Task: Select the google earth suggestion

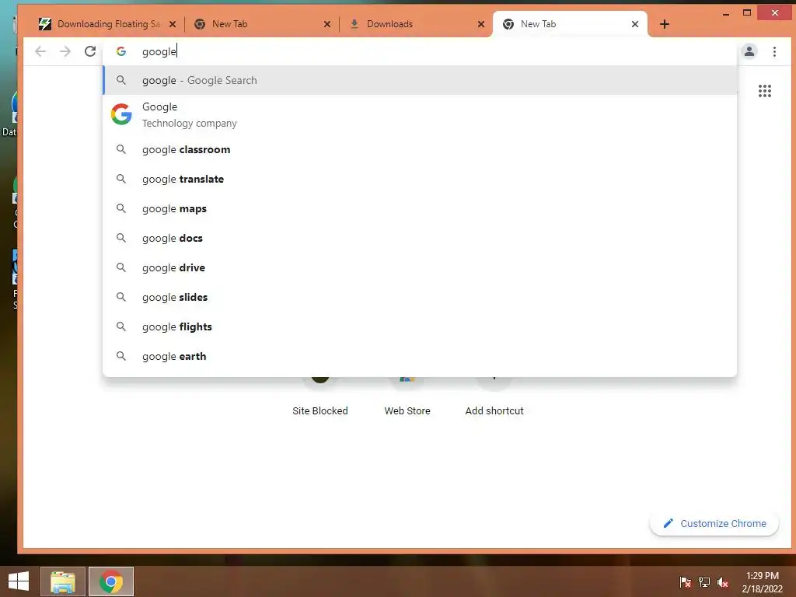Action: click(x=419, y=356)
